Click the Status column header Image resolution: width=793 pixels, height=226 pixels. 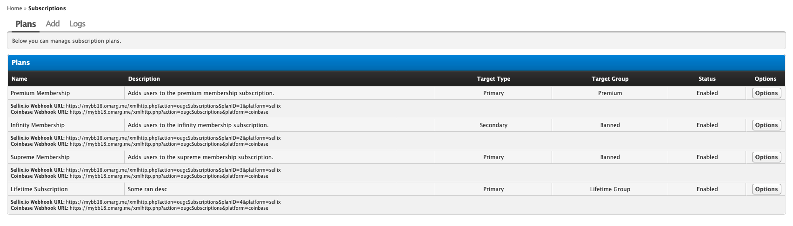pos(707,79)
